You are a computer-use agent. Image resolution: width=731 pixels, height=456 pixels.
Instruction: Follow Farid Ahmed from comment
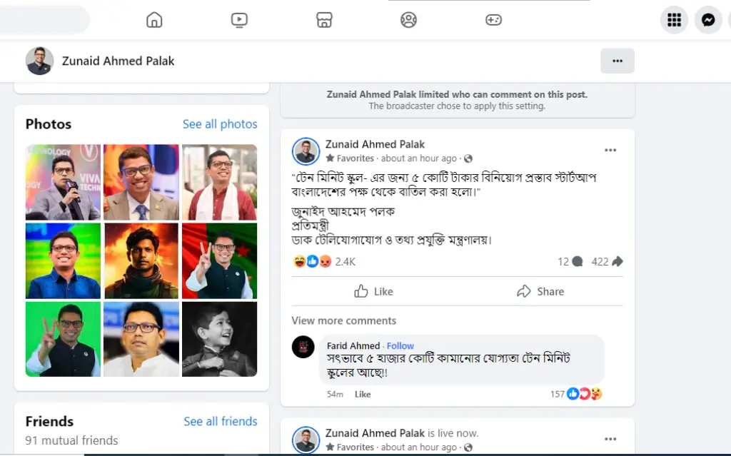(x=400, y=345)
